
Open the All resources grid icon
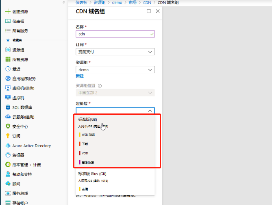pos(8,59)
